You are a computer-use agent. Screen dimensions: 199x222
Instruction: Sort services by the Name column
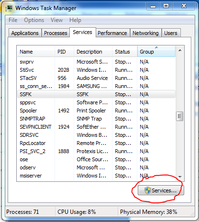click(x=36, y=52)
